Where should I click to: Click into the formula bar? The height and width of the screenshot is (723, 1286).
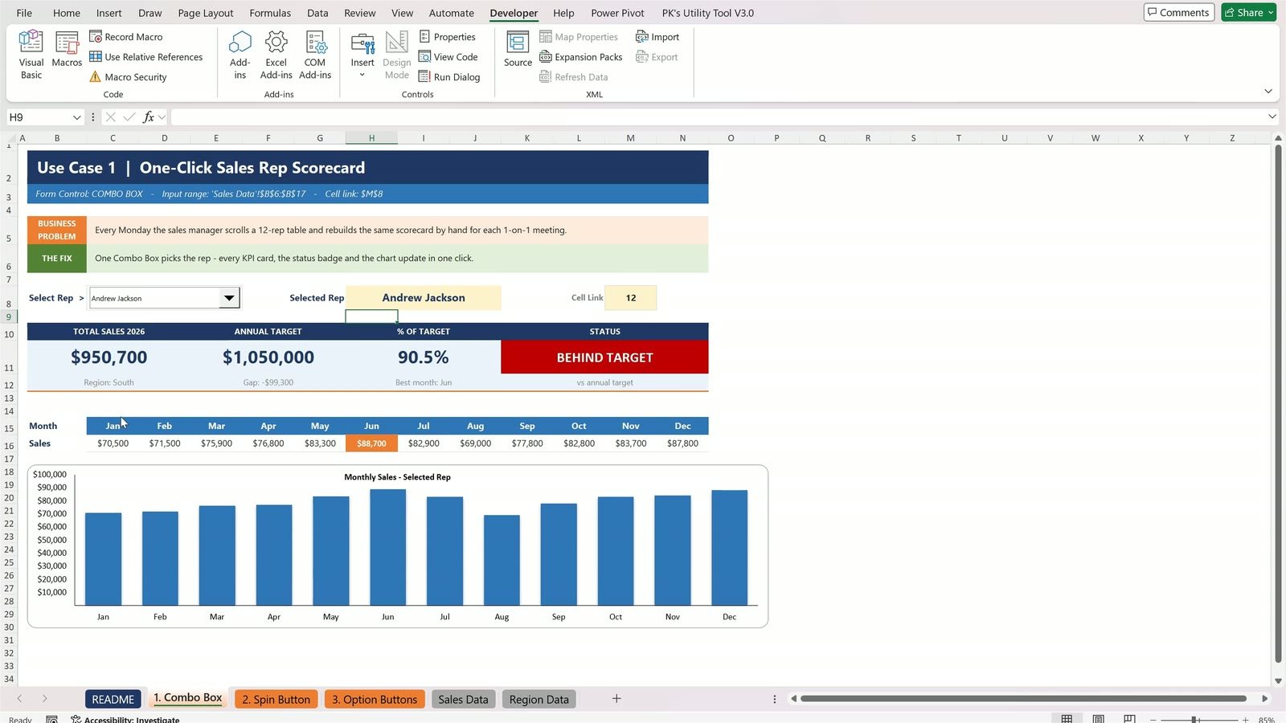click(718, 117)
